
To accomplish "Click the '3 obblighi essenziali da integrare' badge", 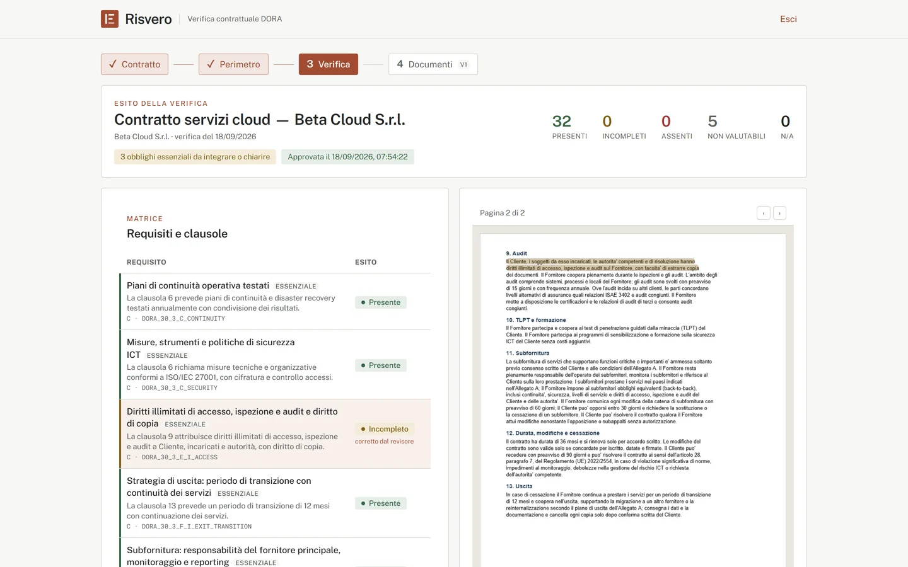I will coord(195,157).
